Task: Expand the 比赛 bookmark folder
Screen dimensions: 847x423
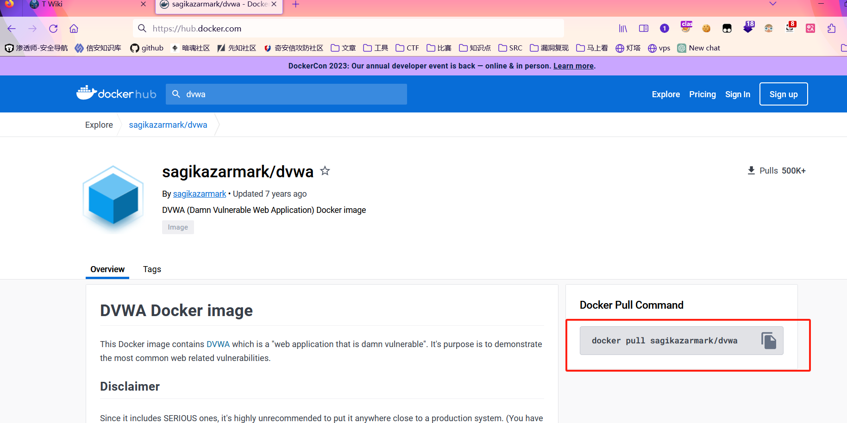Action: click(439, 48)
